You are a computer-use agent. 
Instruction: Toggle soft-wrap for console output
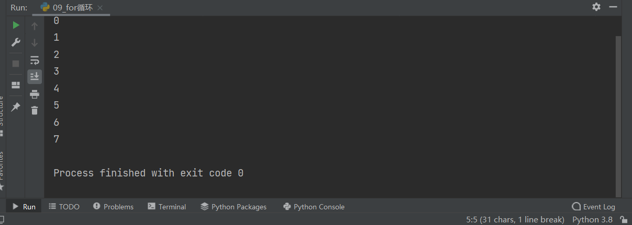(35, 60)
